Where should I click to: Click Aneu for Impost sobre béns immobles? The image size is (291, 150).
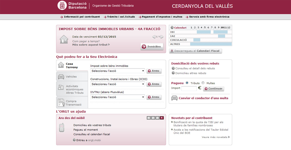(154, 71)
